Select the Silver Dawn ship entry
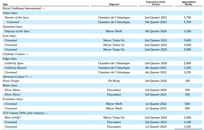This screenshot has width=204, height=130. pyautogui.click(x=12, y=95)
